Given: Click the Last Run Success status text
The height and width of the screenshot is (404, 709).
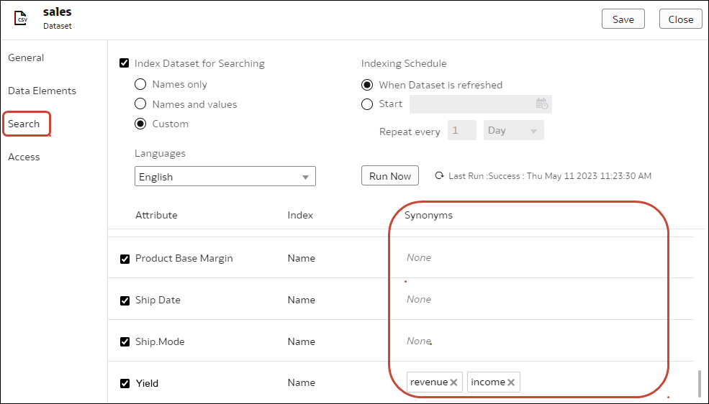Looking at the screenshot, I should pos(550,175).
